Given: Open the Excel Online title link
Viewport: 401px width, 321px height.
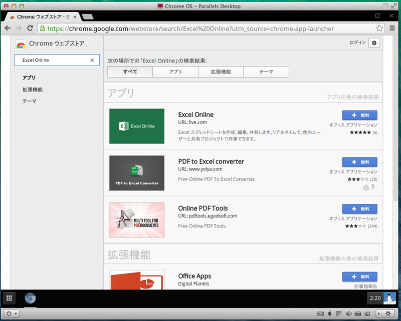Looking at the screenshot, I should [196, 114].
